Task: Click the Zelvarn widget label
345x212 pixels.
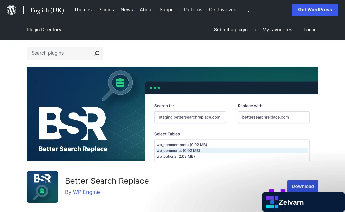Action: pyautogui.click(x=291, y=202)
